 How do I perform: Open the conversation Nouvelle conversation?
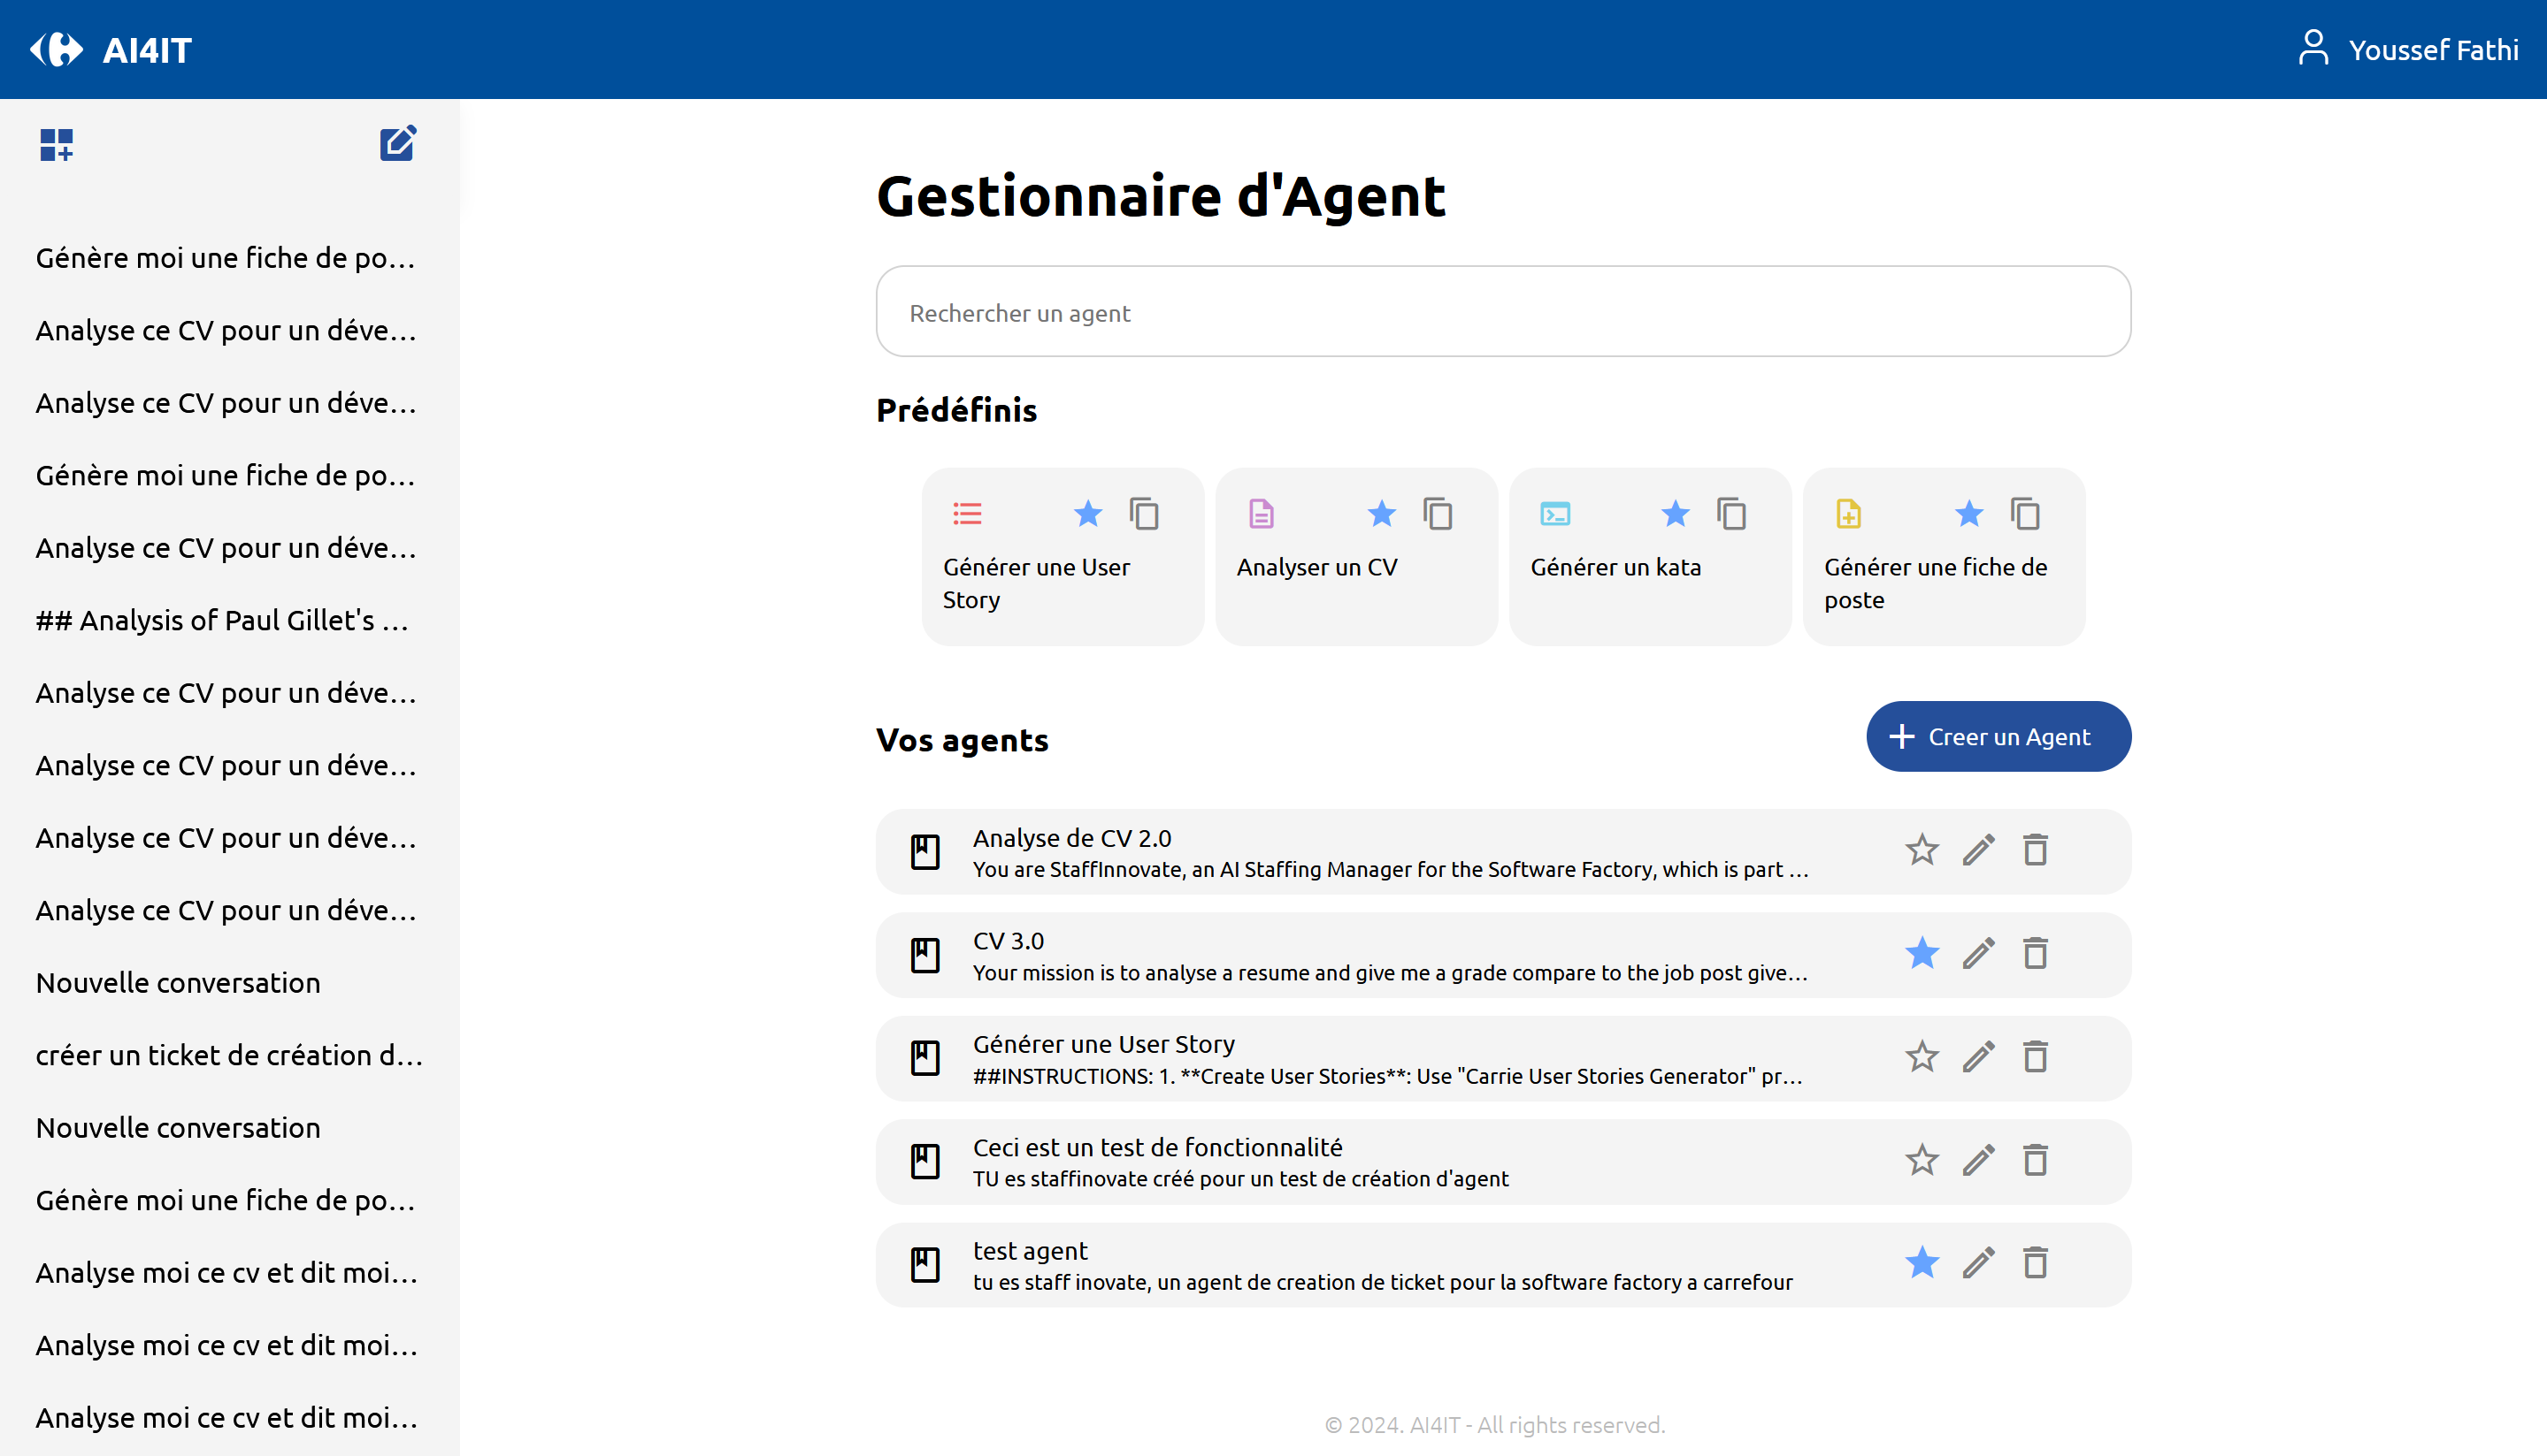pyautogui.click(x=176, y=982)
